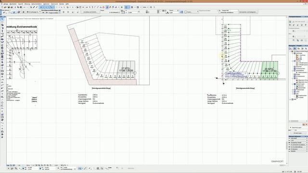
Task: Open the Fenster menu
Action: [x=62, y=4]
